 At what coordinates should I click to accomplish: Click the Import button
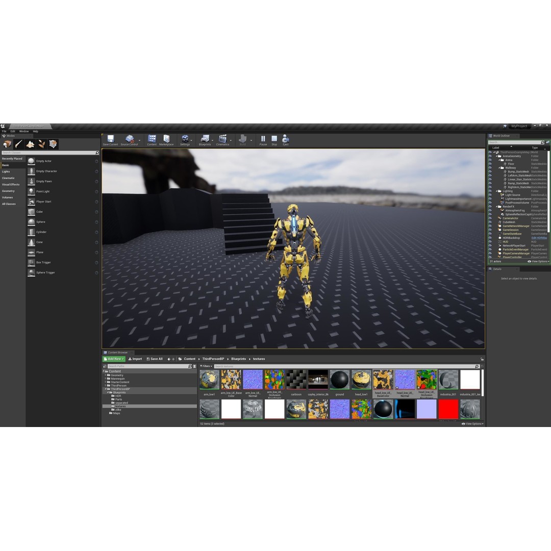[x=135, y=359]
